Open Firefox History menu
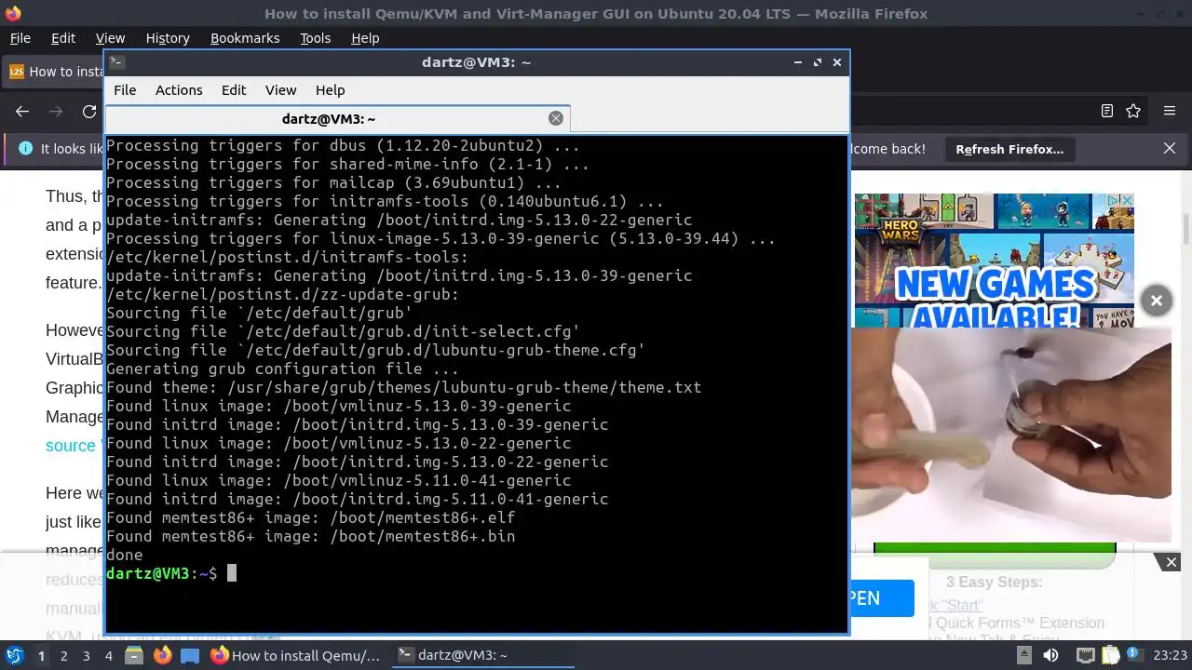Image resolution: width=1192 pixels, height=670 pixels. 168,38
